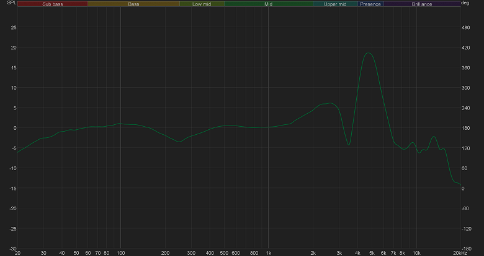Click the -180 degree scale value
The width and height of the screenshot is (484, 256).
tap(466, 249)
